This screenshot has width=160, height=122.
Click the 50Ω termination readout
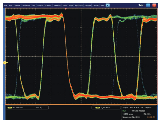pyautogui.click(x=37, y=108)
